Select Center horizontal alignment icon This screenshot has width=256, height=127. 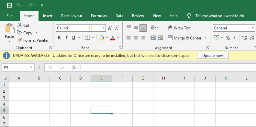point(136,38)
